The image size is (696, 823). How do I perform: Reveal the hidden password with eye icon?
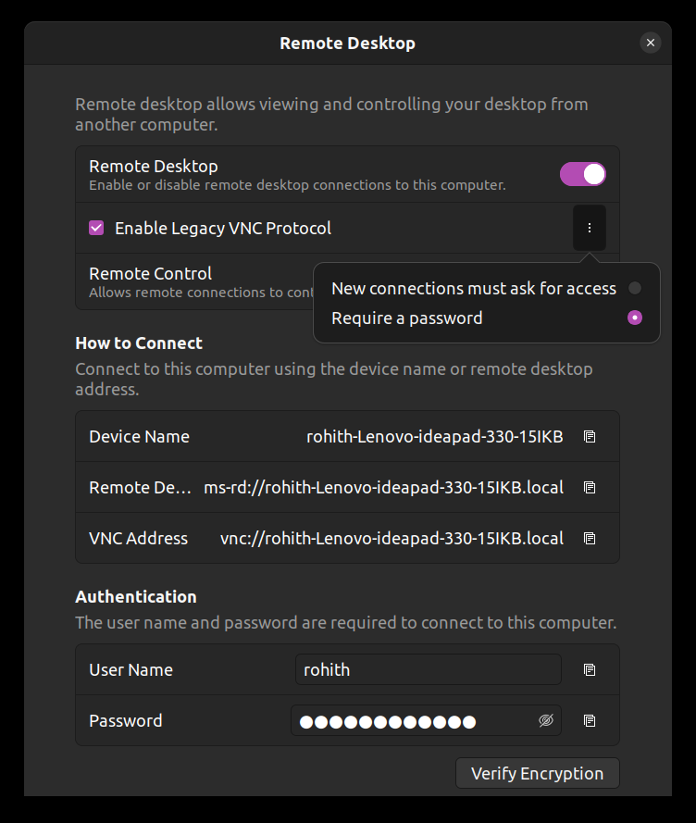tap(545, 720)
